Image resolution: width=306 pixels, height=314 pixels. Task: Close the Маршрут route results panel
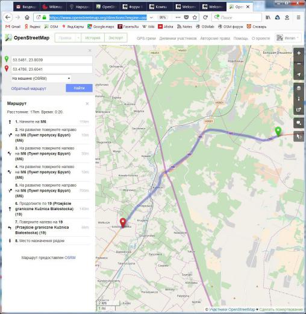coord(87,104)
